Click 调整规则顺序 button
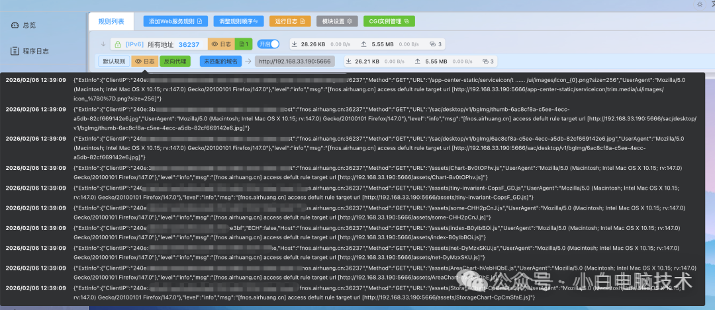 pyautogui.click(x=238, y=21)
